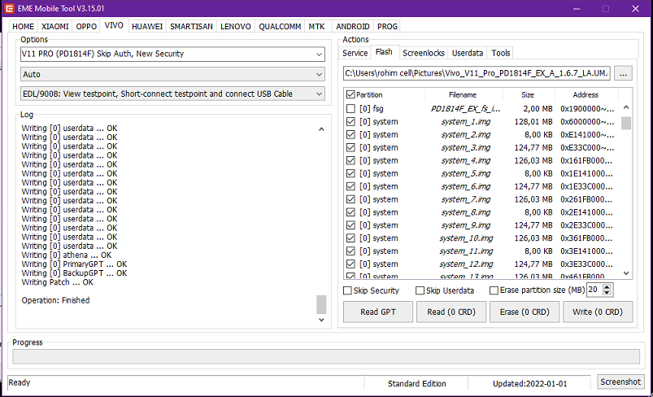Open the Screenlocks actions tab
The width and height of the screenshot is (653, 397).
pyautogui.click(x=423, y=53)
